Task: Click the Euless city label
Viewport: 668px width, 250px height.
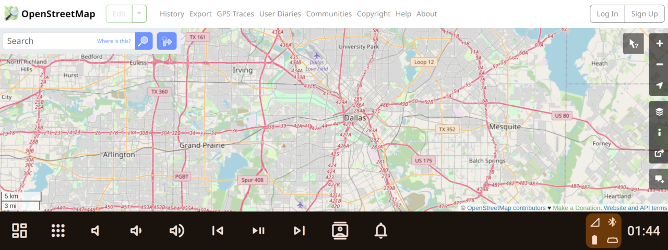Action: 138,63
